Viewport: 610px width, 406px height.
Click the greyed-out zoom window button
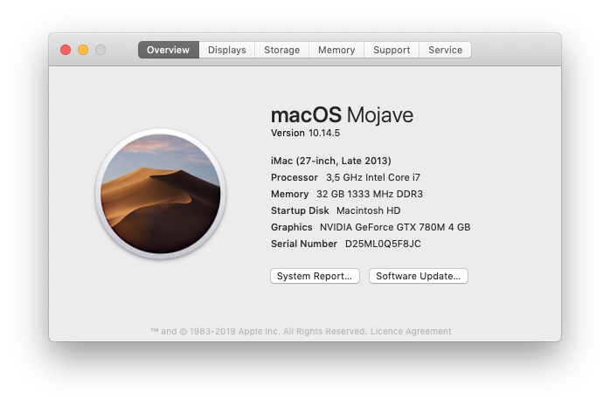coord(101,50)
